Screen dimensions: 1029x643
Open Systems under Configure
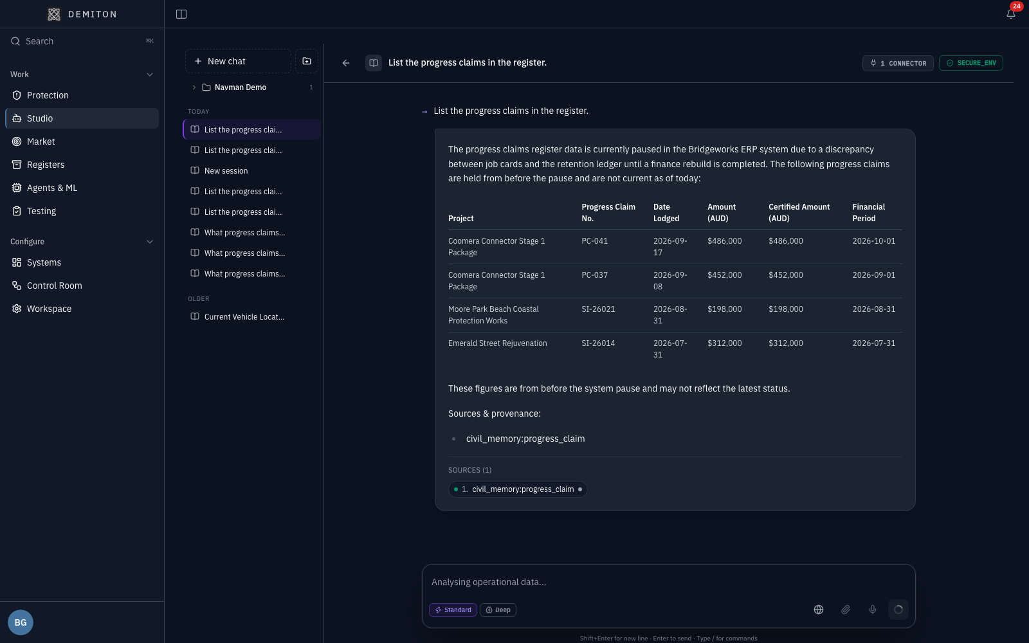pos(82,262)
